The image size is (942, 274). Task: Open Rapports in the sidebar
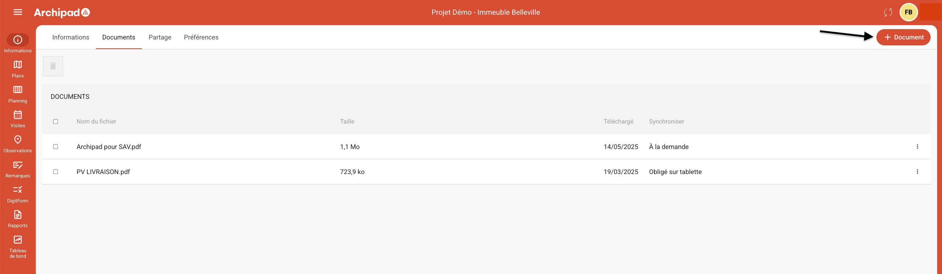pyautogui.click(x=18, y=219)
